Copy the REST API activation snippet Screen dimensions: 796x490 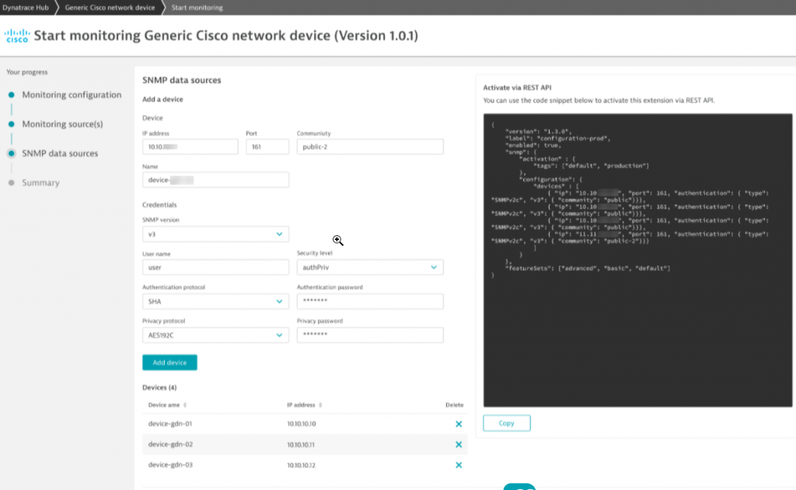506,423
